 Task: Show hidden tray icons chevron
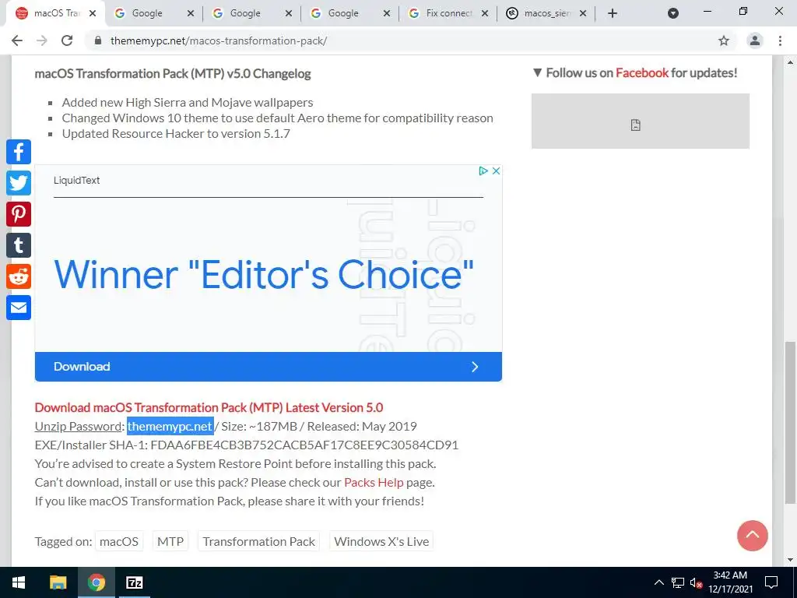658,582
